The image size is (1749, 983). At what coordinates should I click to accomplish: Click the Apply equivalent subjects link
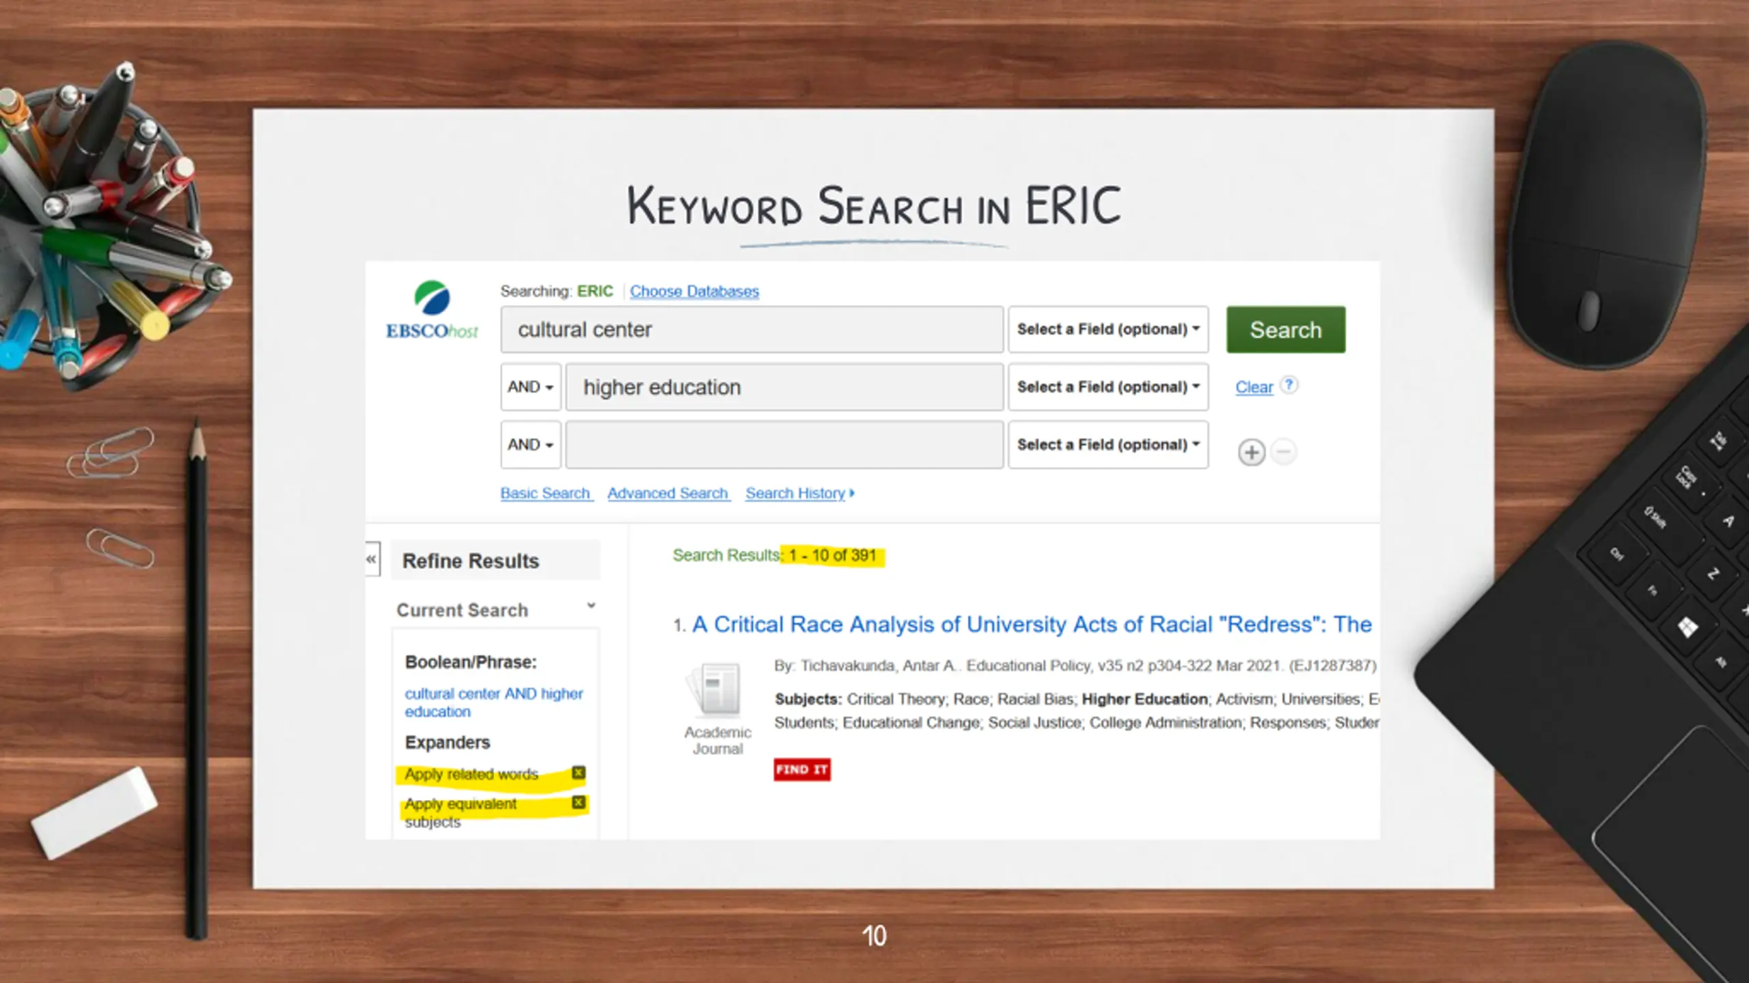click(460, 812)
